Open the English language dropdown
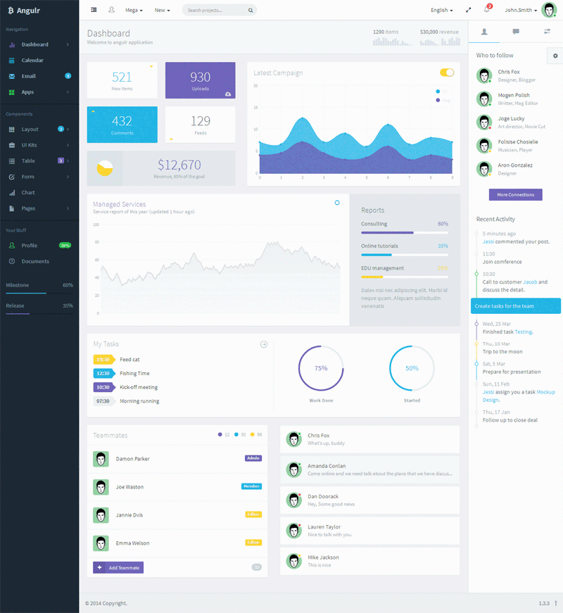Viewport: 563px width, 613px height. [442, 10]
